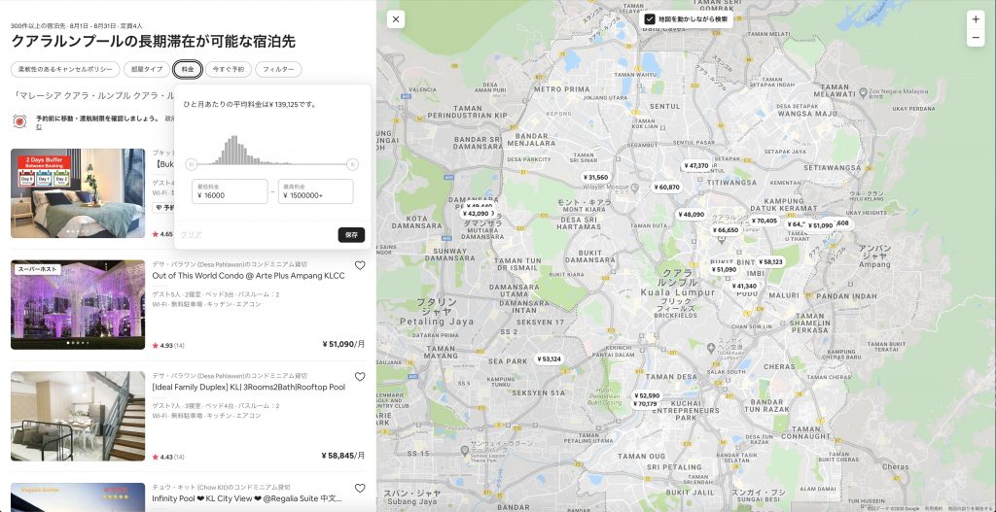Select map price marker ¥66,650
This screenshot has width=996, height=512.
[x=726, y=230]
